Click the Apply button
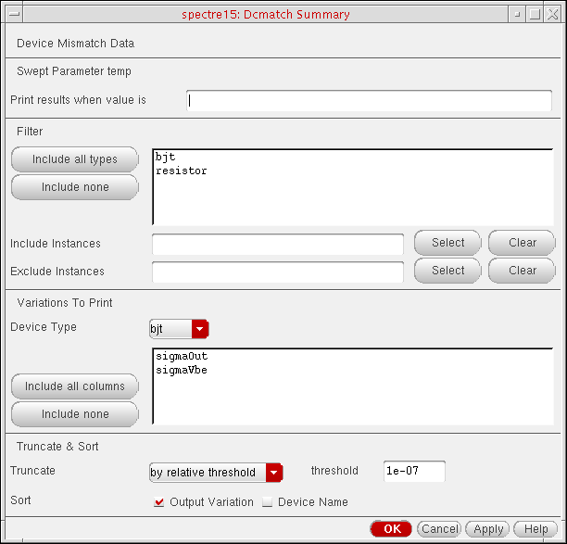 (488, 529)
